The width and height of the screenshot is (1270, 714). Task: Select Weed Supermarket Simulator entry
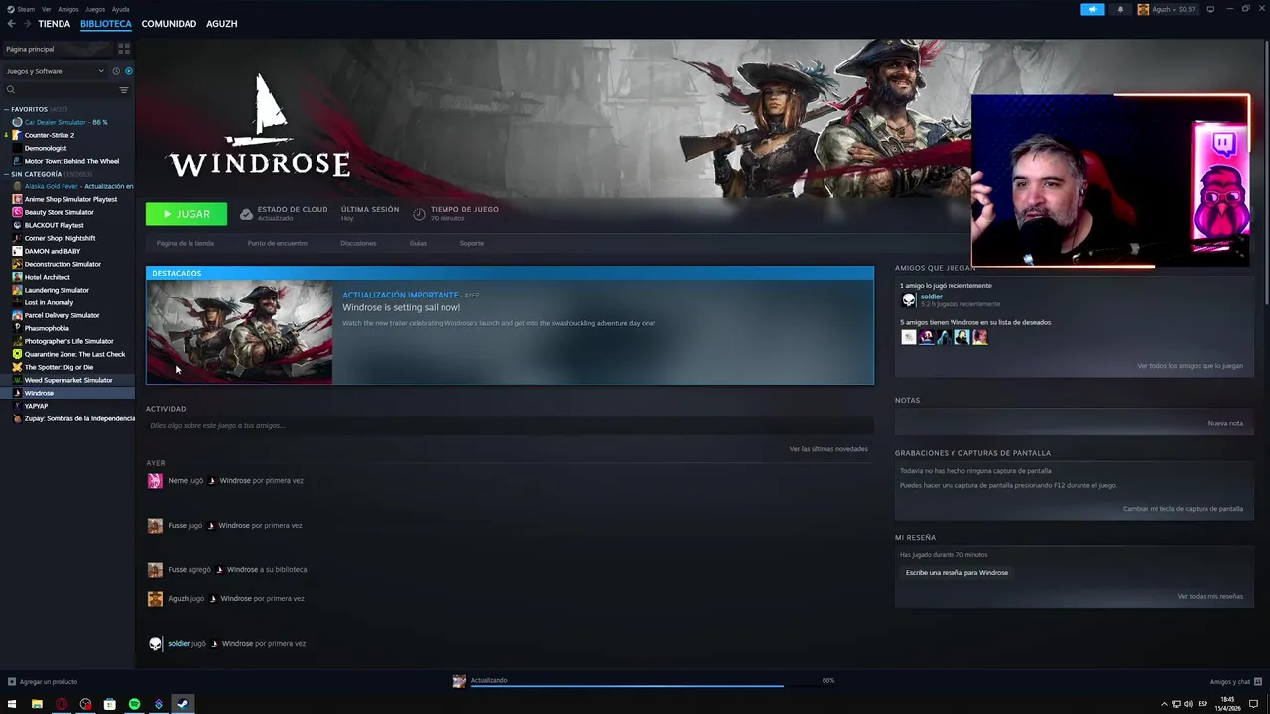(67, 380)
